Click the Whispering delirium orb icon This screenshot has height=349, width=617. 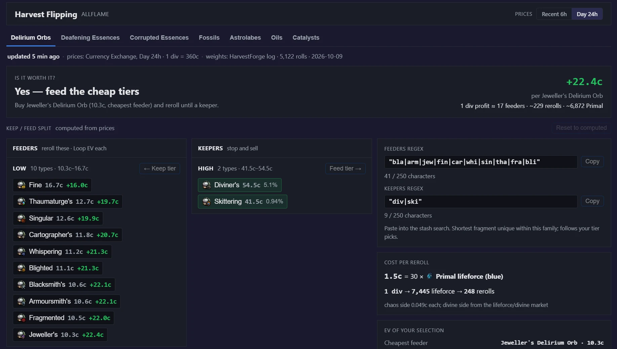(x=22, y=251)
